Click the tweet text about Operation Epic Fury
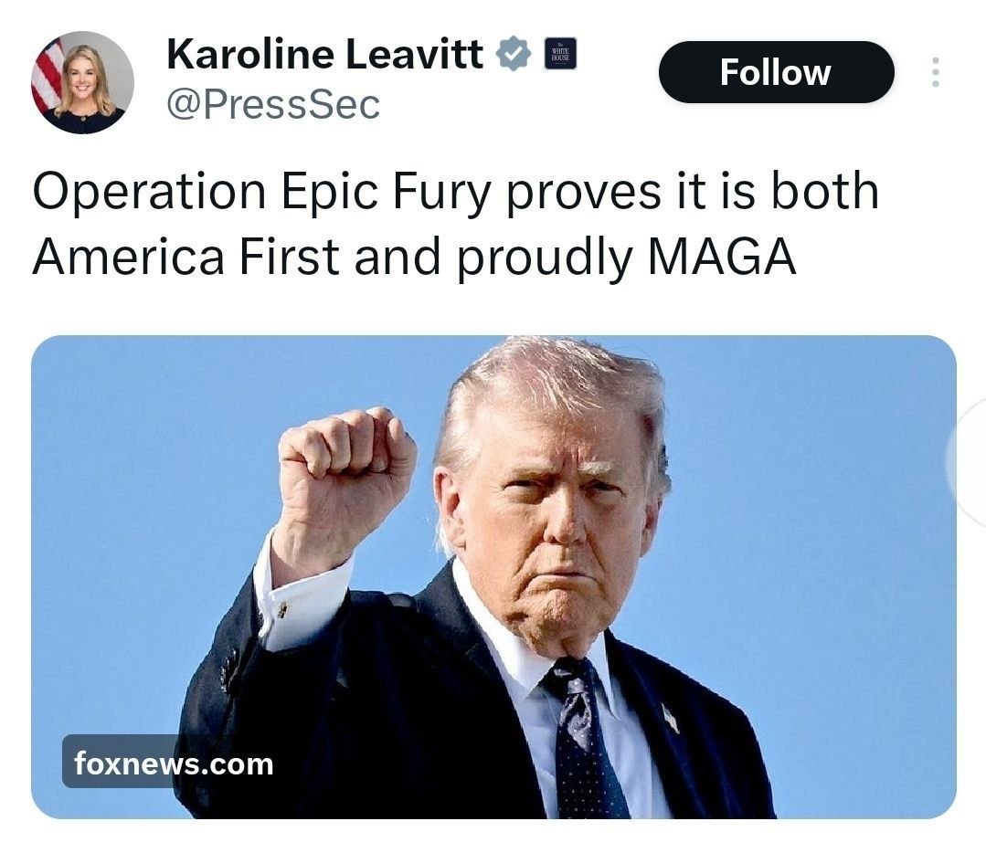This screenshot has width=986, height=853. (x=455, y=223)
